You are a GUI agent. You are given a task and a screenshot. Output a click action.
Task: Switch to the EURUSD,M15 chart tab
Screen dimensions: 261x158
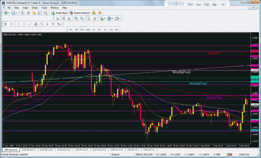point(28,150)
